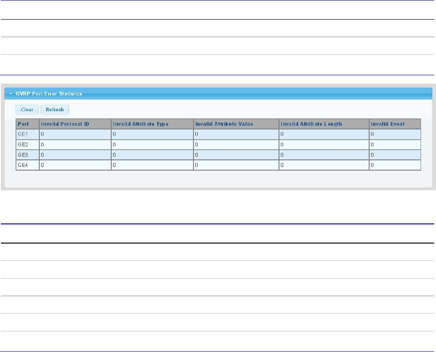The width and height of the screenshot is (436, 352).
Task: Select the GE1 port cell
Action: coord(28,134)
